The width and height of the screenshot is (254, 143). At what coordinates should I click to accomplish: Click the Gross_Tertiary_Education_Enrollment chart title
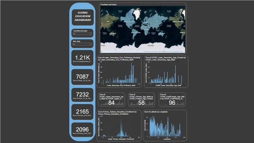pos(117,113)
